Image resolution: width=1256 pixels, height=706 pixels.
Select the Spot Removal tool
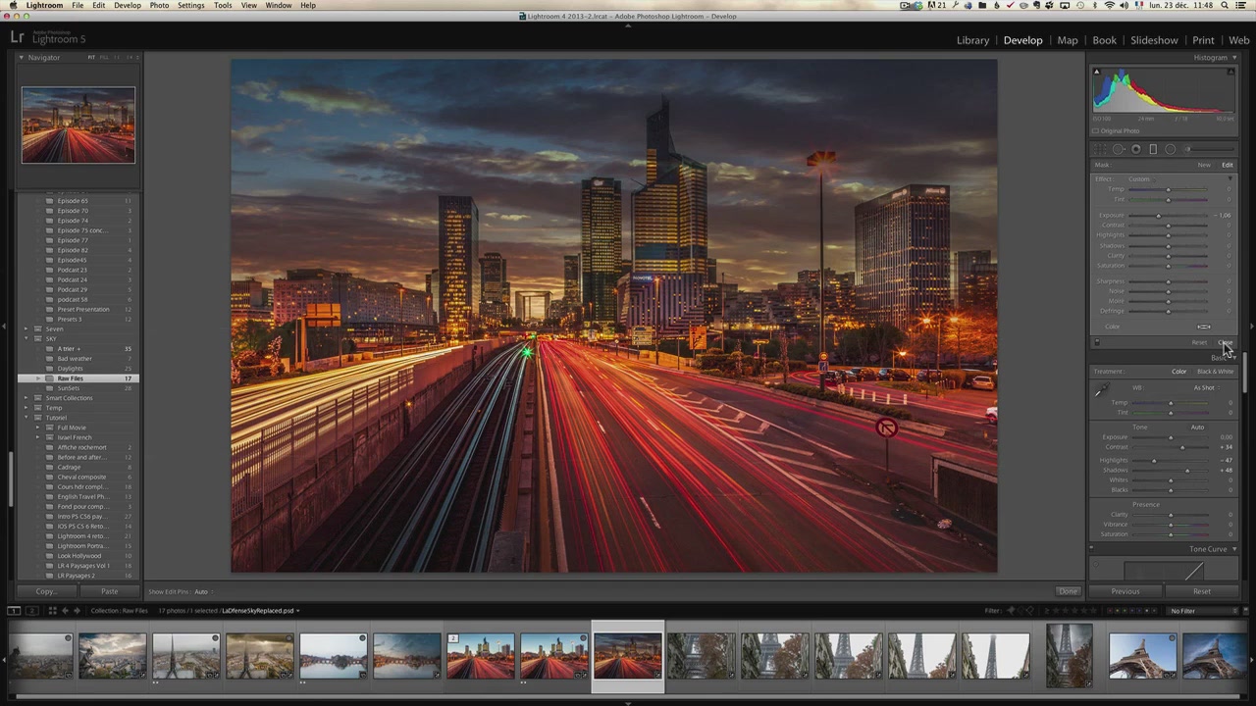pos(1119,149)
